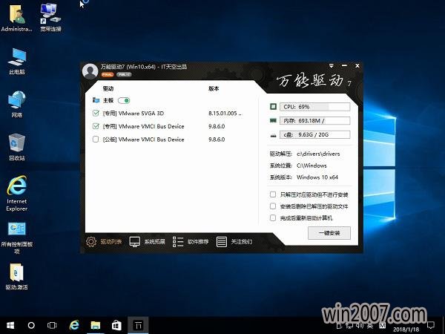
Task: Click the C盘 disk drive icon
Action: (x=273, y=135)
